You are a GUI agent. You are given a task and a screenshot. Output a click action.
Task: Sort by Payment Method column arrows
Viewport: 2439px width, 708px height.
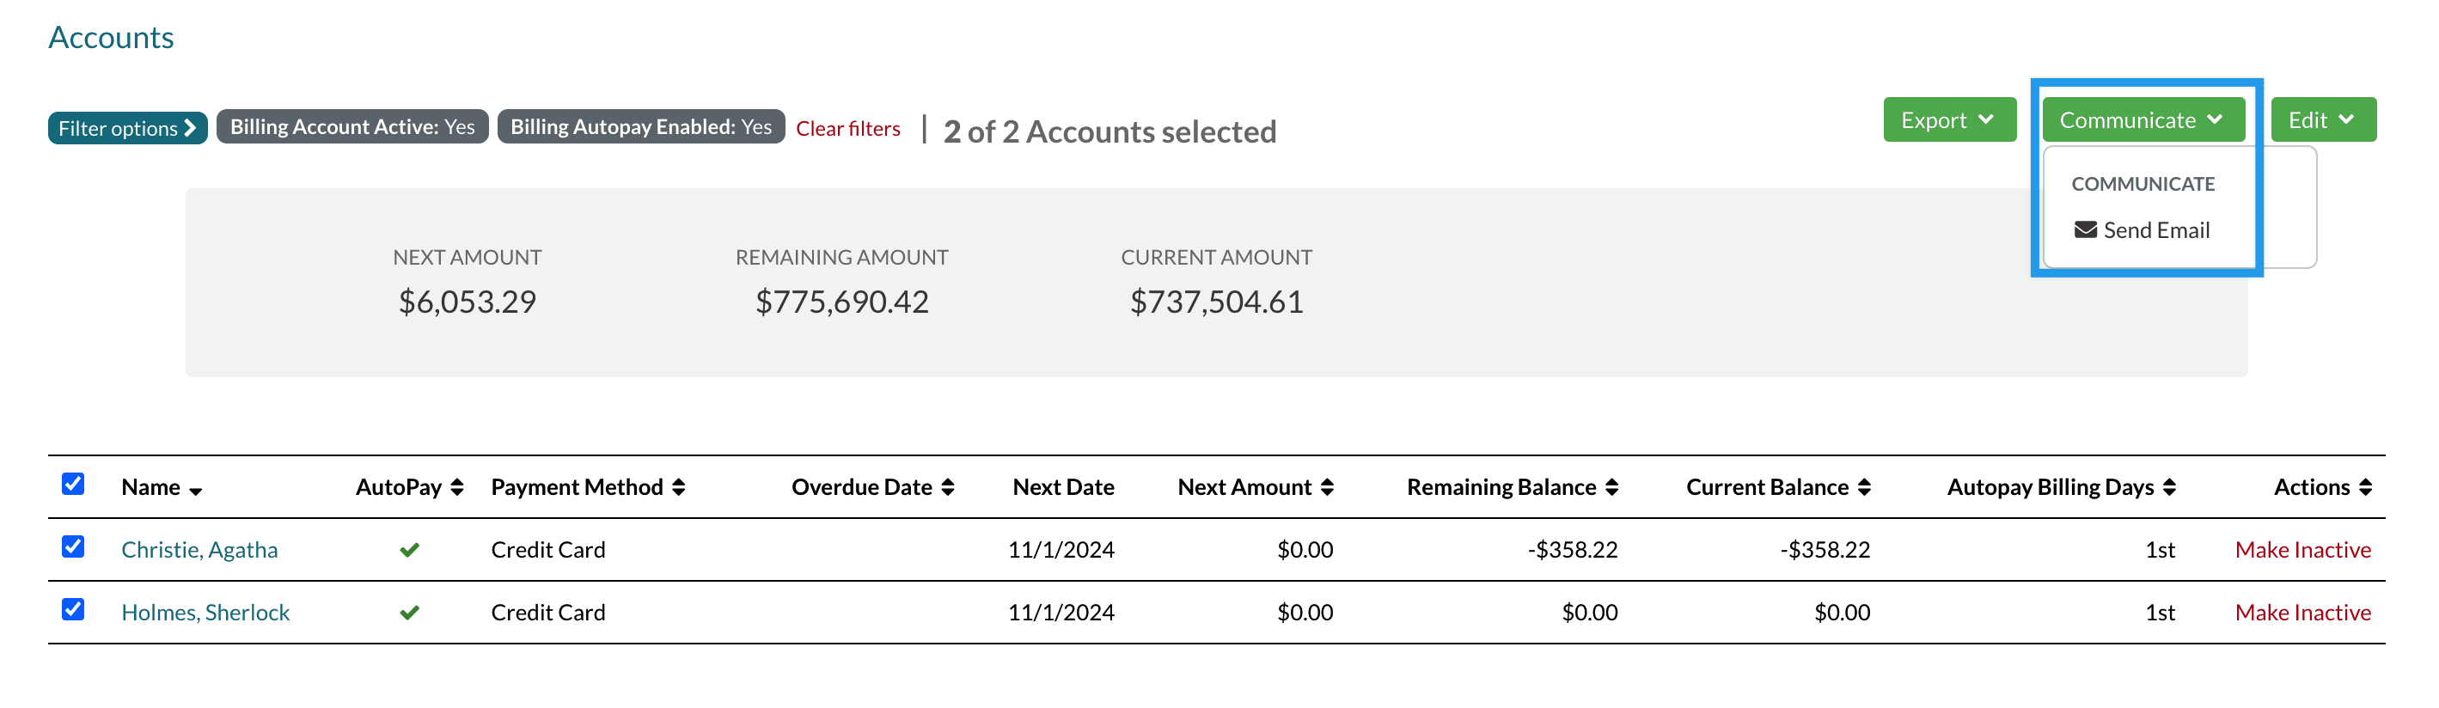click(x=678, y=487)
